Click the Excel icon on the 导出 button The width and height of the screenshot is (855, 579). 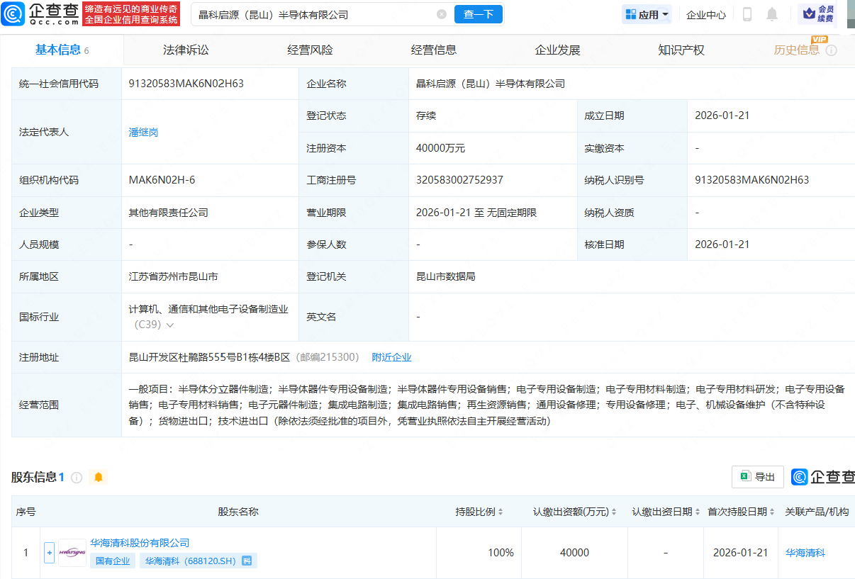click(745, 477)
